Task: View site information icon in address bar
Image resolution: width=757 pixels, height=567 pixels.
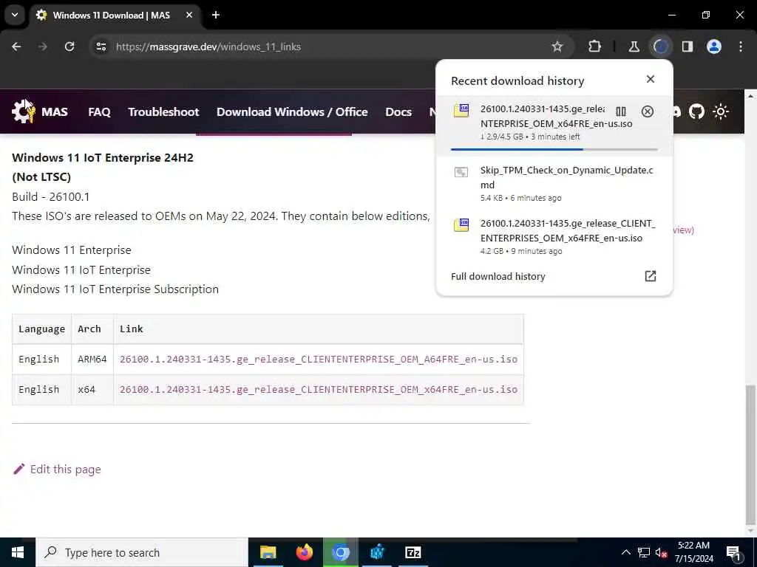Action: 101,47
